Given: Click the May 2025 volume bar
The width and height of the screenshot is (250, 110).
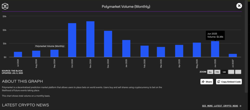Looking at the screenshot, I should (197, 50).
